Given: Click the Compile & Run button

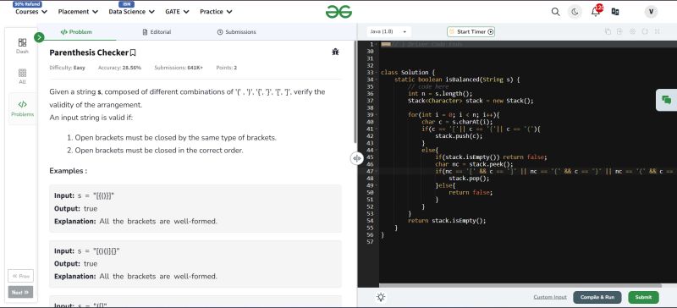Looking at the screenshot, I should coord(597,297).
